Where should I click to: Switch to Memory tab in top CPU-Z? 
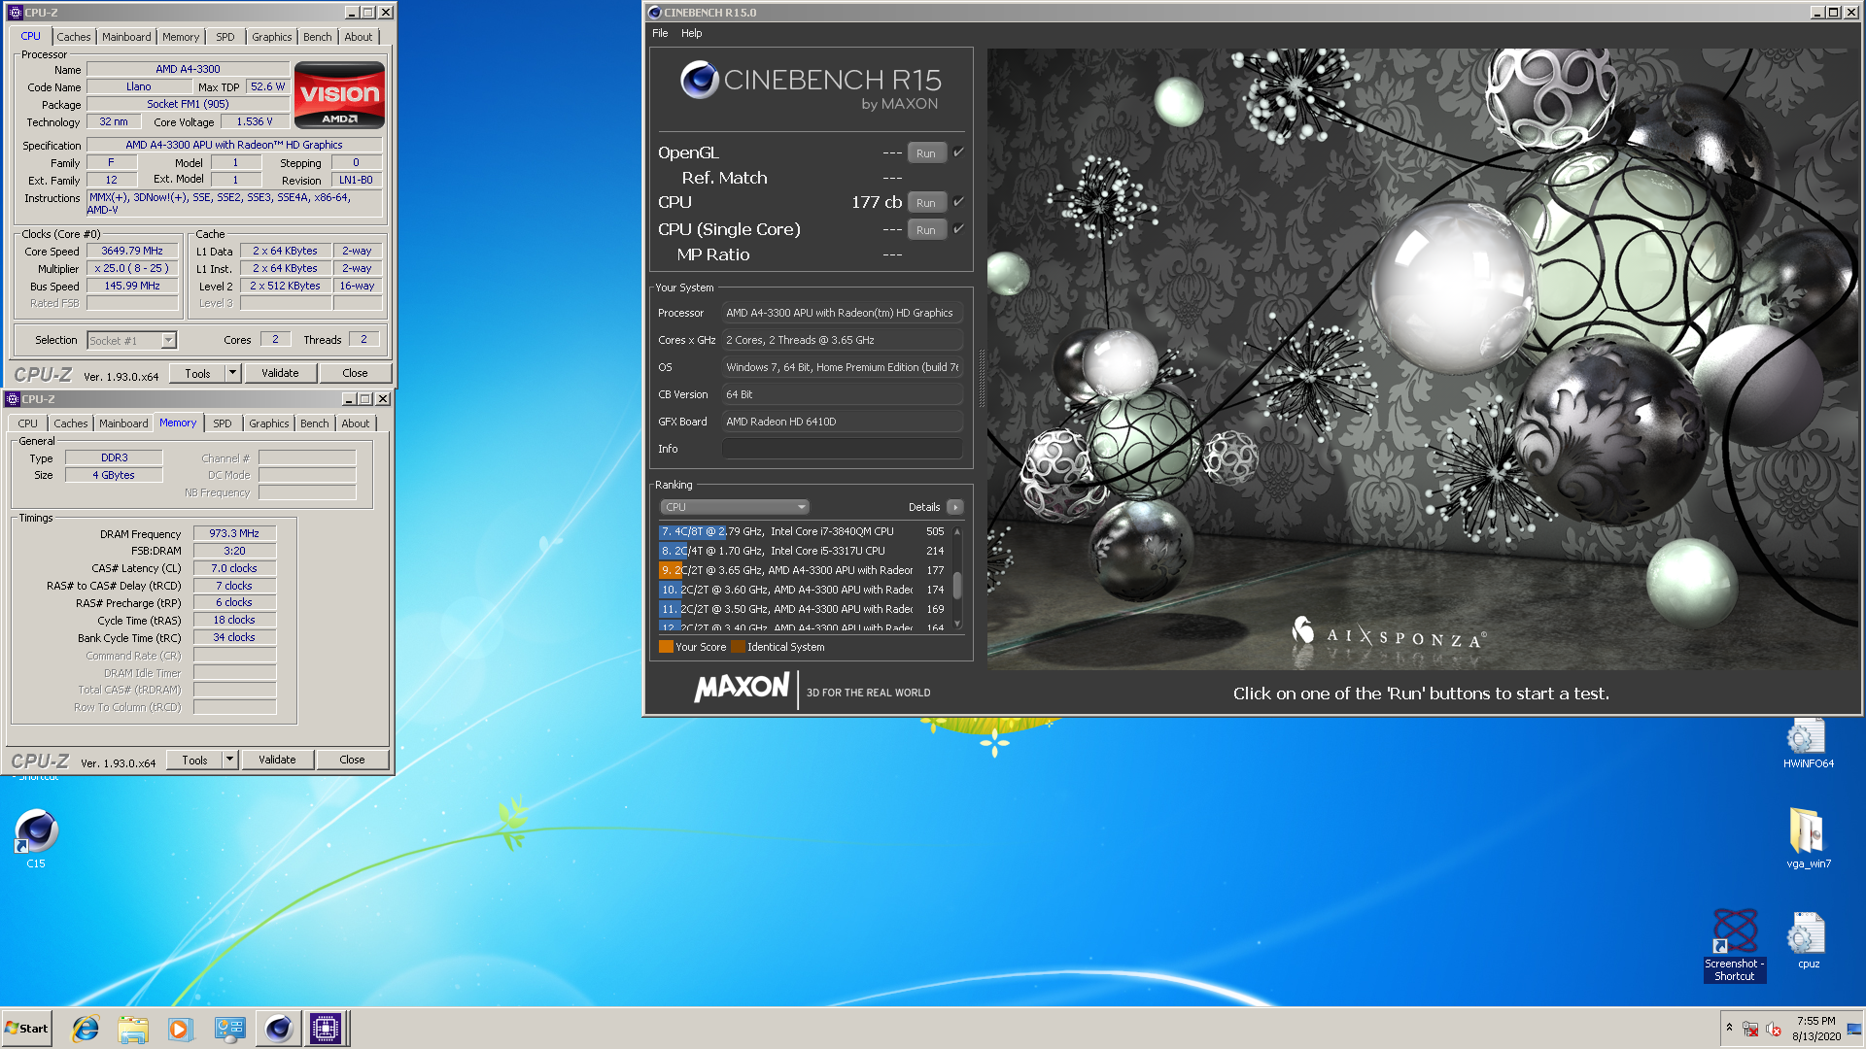point(181,37)
